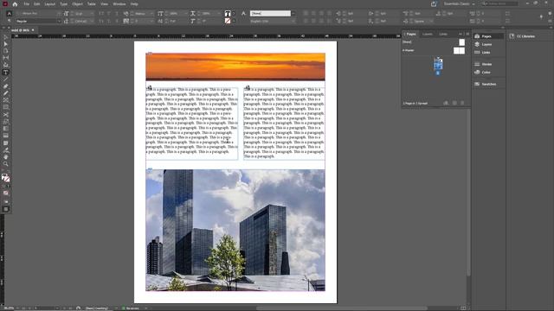
Task: Toggle Character Formatting Controls mode
Action: (x=10, y=14)
